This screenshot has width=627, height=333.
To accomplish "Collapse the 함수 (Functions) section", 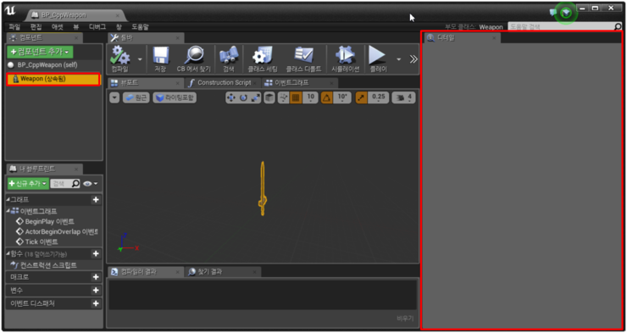I will click(x=8, y=253).
